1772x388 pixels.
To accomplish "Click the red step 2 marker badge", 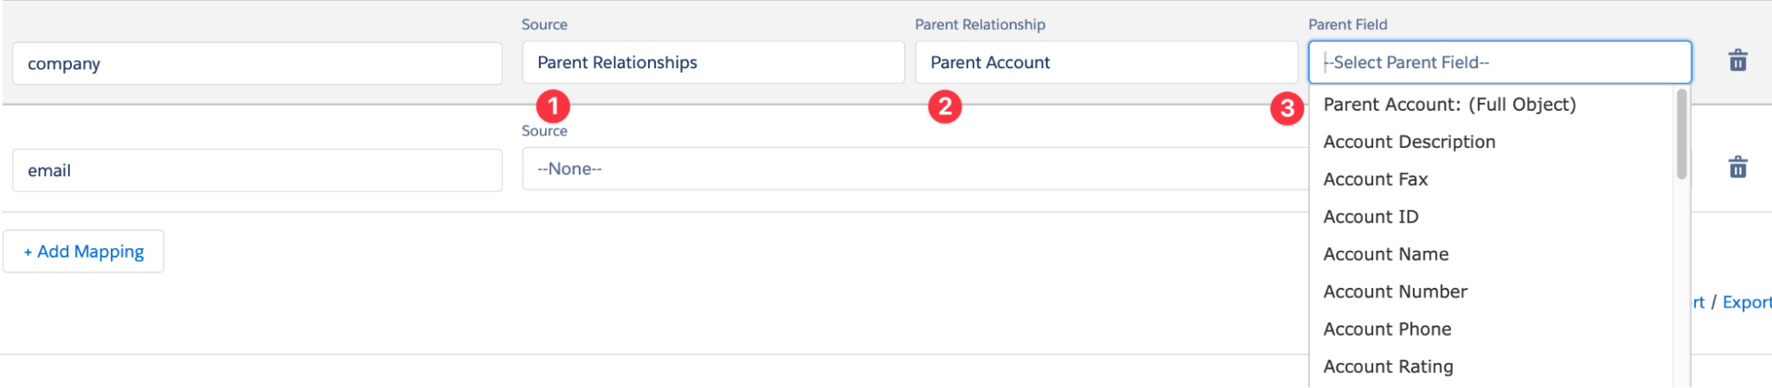I will (x=945, y=106).
